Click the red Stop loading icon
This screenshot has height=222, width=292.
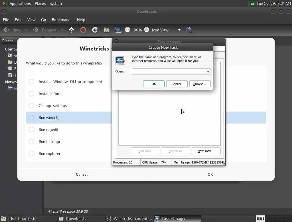point(83,30)
